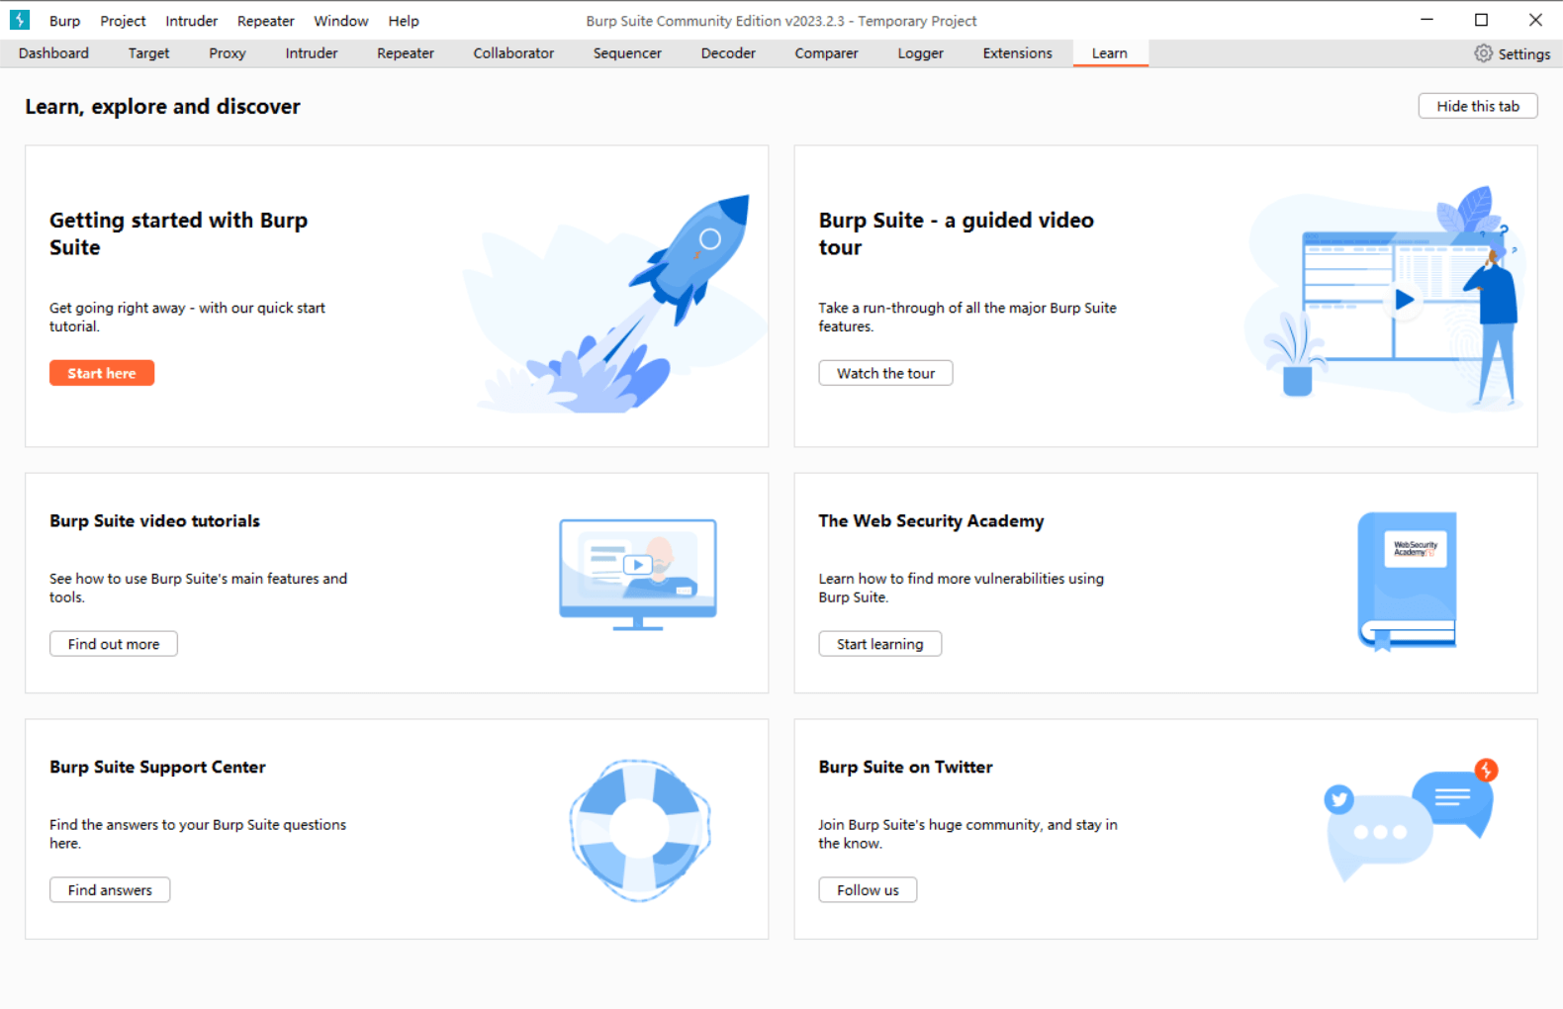Click the Find answers button

click(x=110, y=890)
